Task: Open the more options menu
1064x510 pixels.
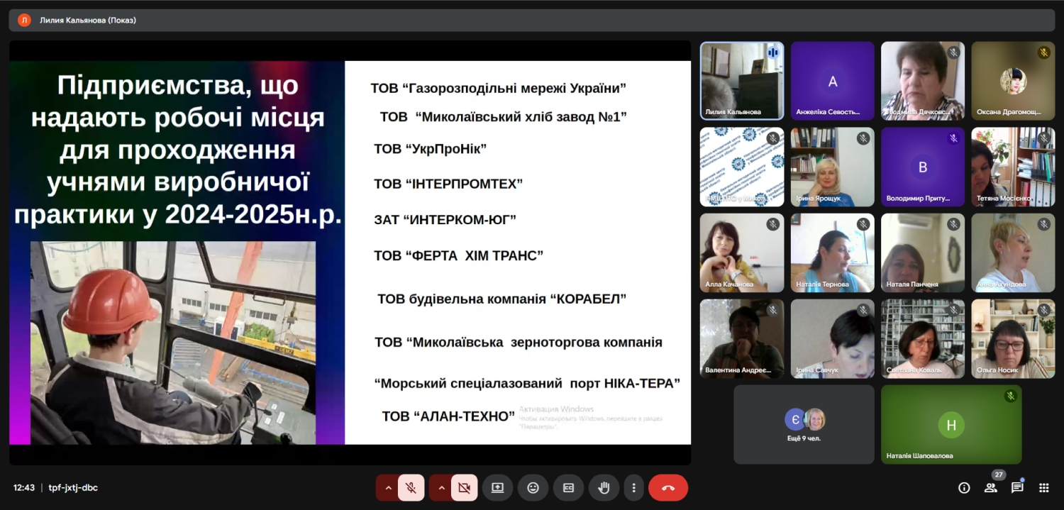Action: (633, 488)
